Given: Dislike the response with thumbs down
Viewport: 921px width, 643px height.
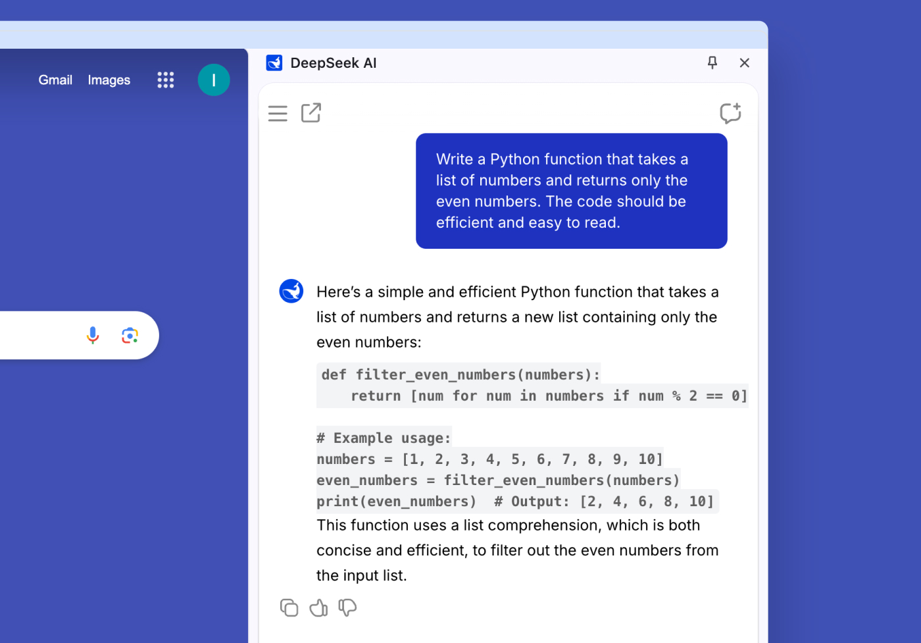Looking at the screenshot, I should [347, 607].
